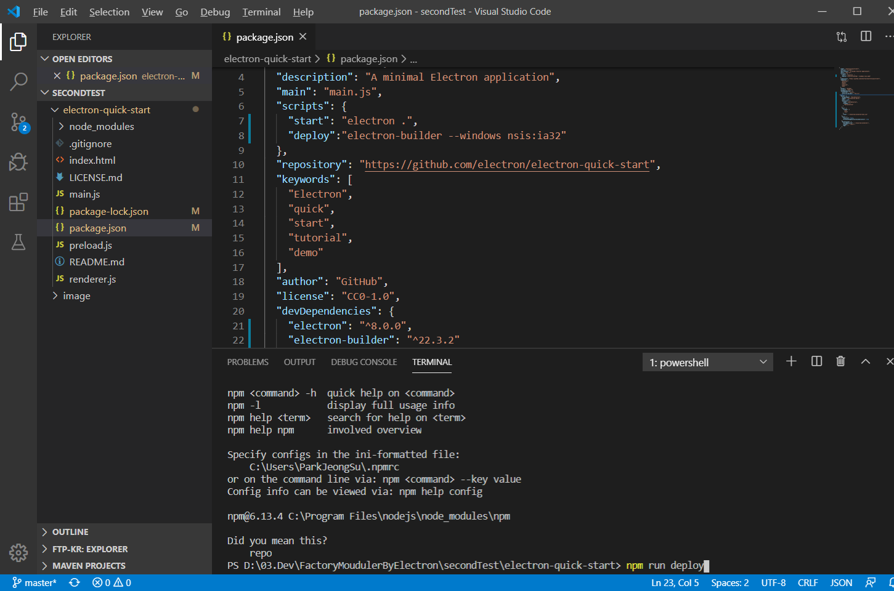Change indentation via Spaces: 2
Image resolution: width=894 pixels, height=591 pixels.
[x=729, y=582]
